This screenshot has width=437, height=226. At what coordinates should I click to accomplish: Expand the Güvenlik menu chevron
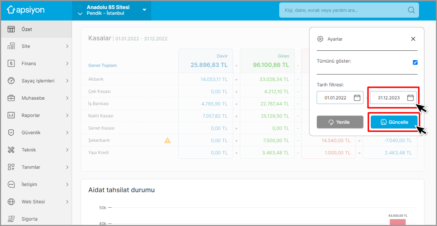pos(67,132)
